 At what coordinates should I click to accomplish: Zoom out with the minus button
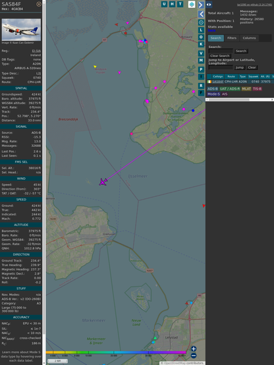point(194,356)
